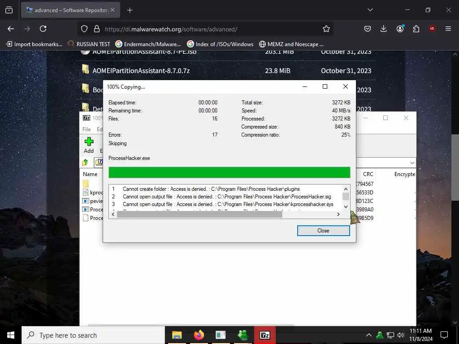Click the error log horizontal scroll right arrow
Viewport: 459px width, 344px height.
point(338,215)
